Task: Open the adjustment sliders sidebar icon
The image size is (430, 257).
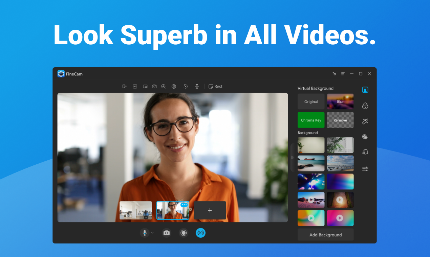Action: [x=365, y=168]
